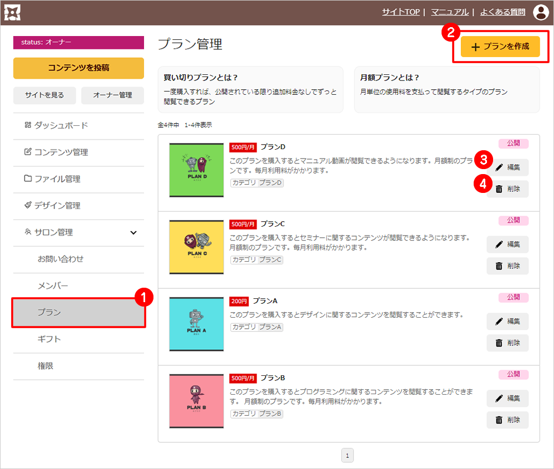554x469 pixels.
Task: Click the trash delete button for プランD
Action: [507, 189]
